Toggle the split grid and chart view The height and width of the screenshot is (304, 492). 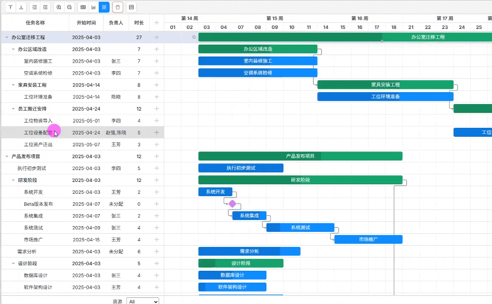(104, 7)
